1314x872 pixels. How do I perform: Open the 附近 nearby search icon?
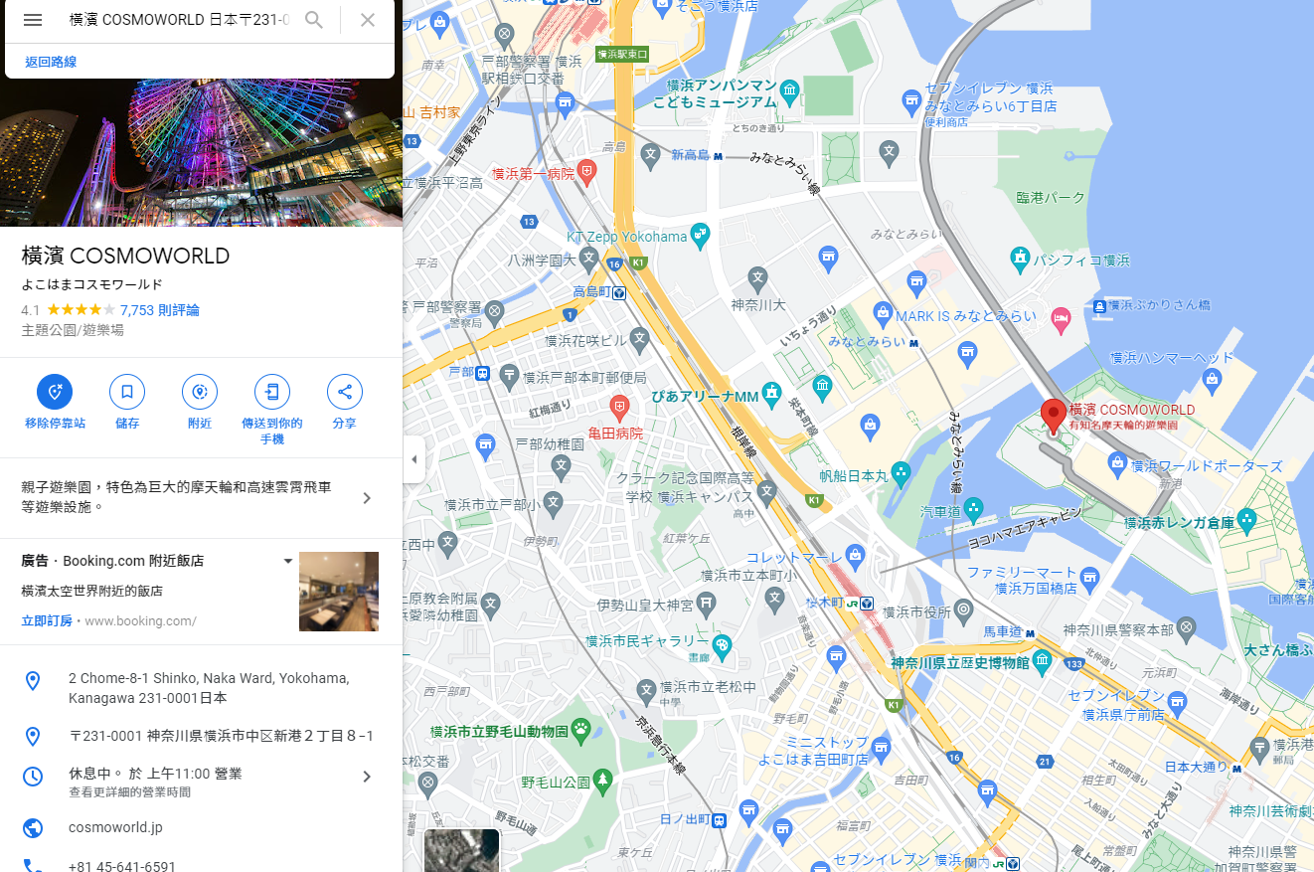tap(200, 392)
